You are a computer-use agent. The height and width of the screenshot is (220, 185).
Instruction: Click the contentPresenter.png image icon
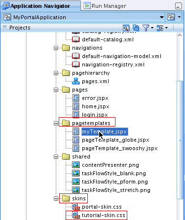pos(76,165)
